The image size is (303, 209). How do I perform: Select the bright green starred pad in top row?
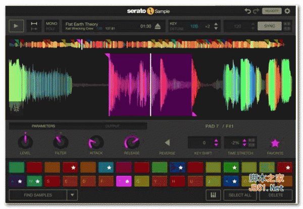[231, 167]
